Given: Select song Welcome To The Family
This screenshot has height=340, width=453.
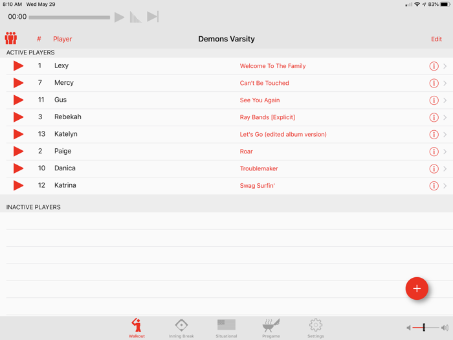Looking at the screenshot, I should (272, 66).
